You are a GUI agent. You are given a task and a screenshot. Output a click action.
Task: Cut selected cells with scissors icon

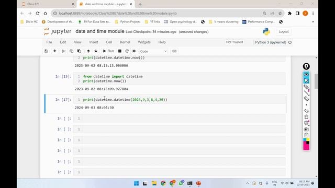(63, 51)
